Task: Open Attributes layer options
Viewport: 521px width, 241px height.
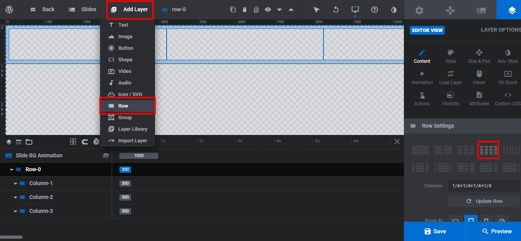Action: click(479, 99)
